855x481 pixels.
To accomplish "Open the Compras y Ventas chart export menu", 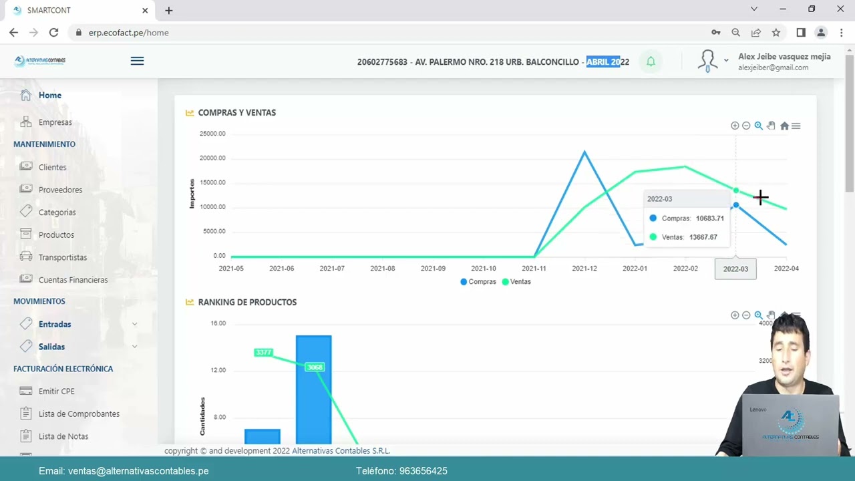I will point(796,126).
